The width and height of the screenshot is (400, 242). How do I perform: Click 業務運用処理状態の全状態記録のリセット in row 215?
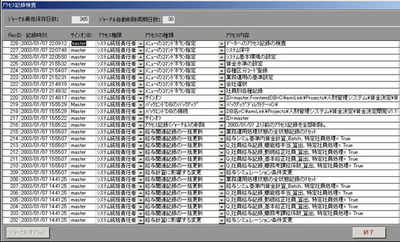(x=312, y=132)
